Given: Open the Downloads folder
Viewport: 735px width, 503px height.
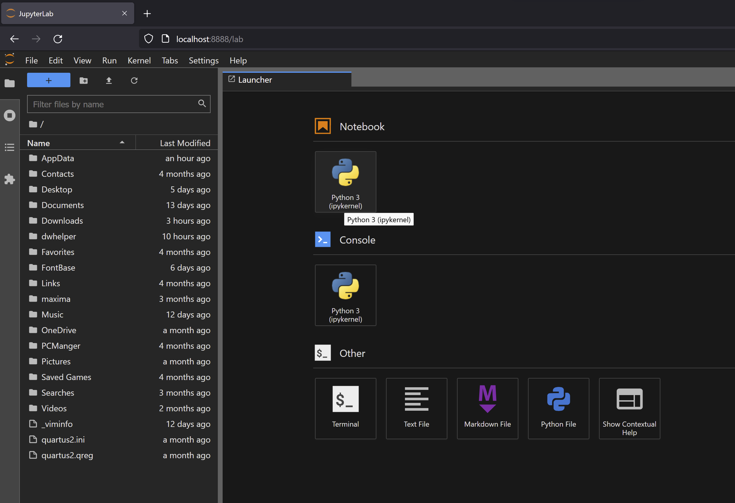Looking at the screenshot, I should point(62,221).
